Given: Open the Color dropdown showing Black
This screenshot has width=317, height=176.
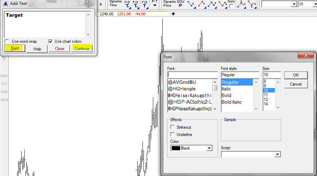Looking at the screenshot, I should pos(209,148).
